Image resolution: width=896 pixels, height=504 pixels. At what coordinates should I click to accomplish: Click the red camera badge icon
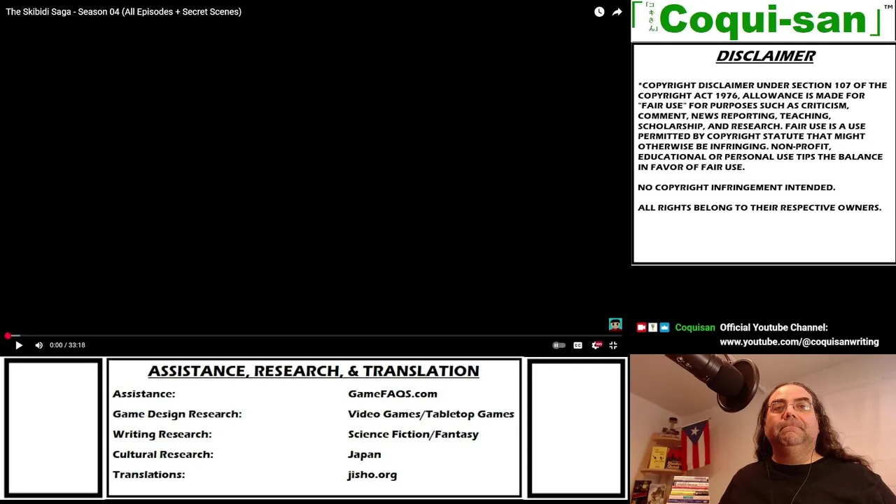[x=641, y=328]
